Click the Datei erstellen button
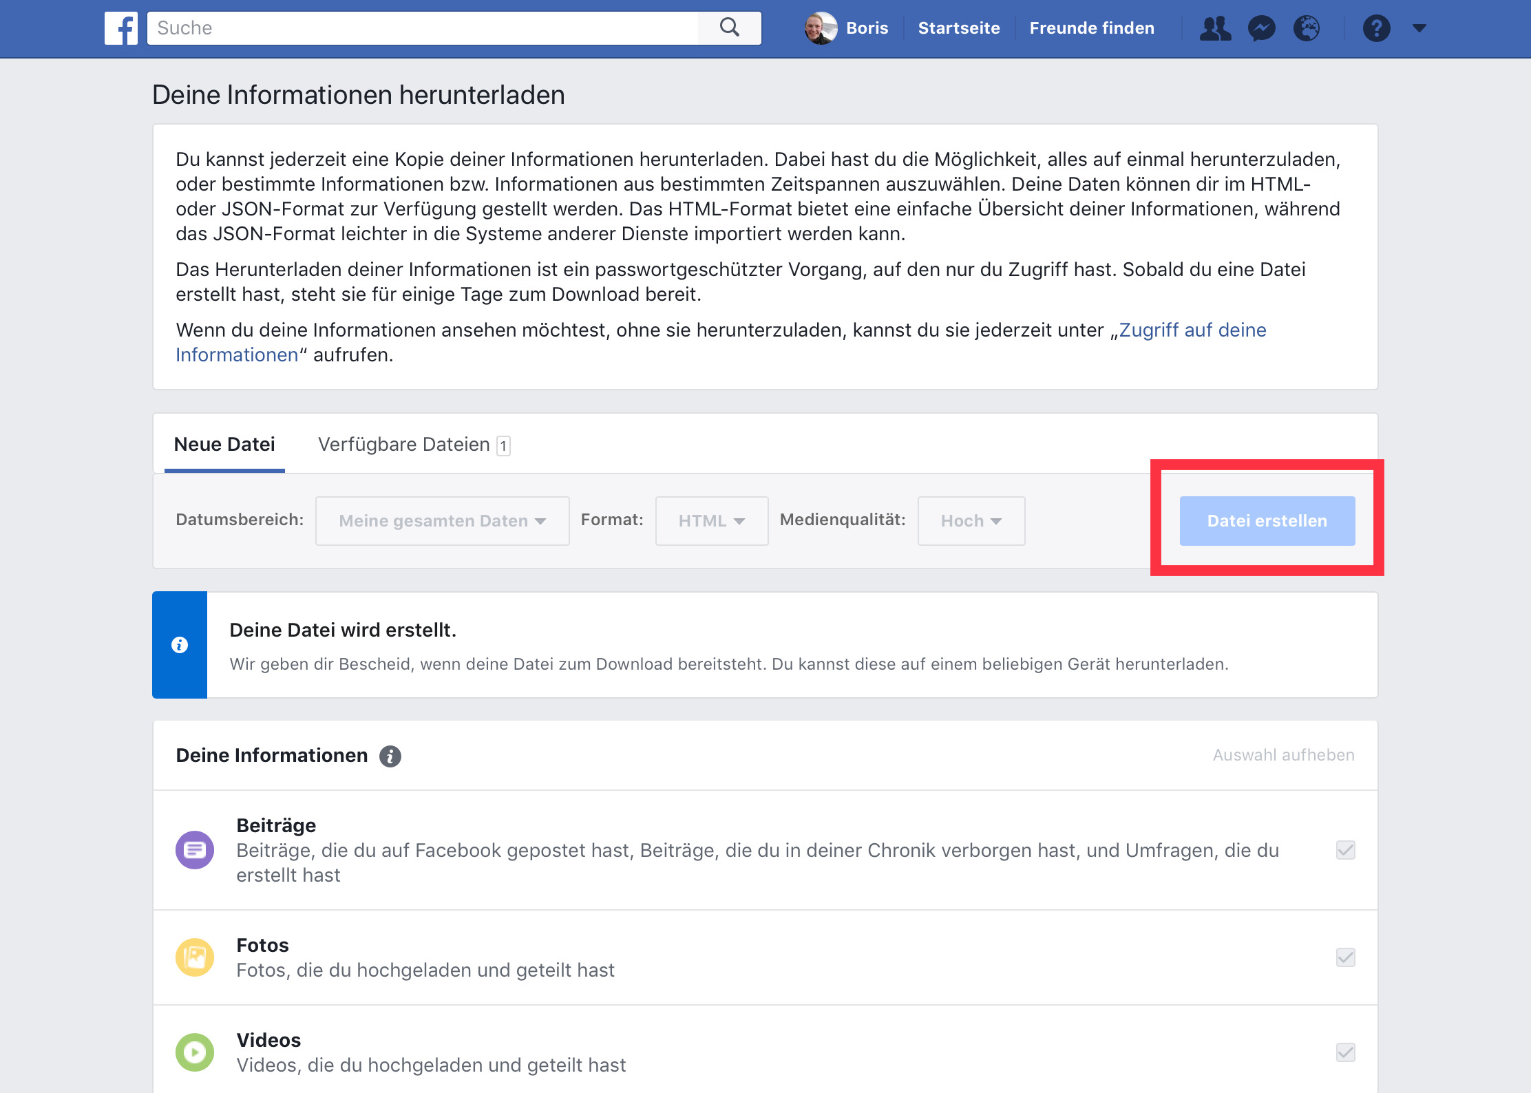This screenshot has width=1531, height=1093. coord(1267,521)
